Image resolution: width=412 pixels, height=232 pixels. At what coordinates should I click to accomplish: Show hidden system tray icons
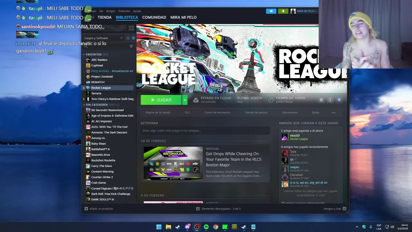(357, 227)
